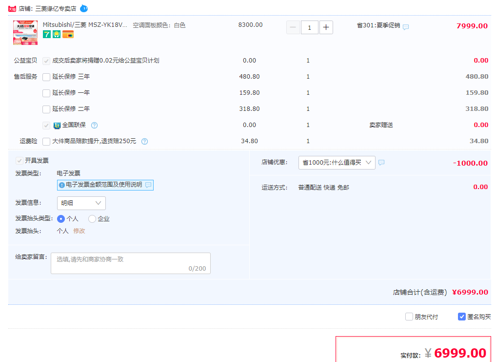
Task: Click the info icon in 电子发票金额范围及使用说明
Action: [61, 185]
